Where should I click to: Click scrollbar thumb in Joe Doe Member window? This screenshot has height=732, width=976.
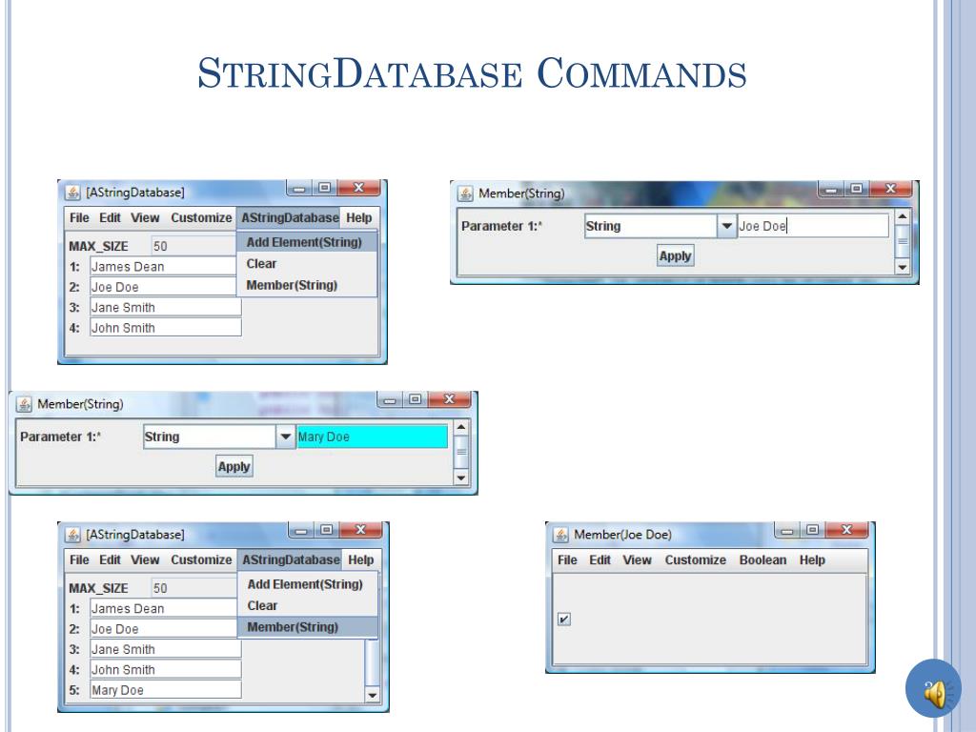902,241
